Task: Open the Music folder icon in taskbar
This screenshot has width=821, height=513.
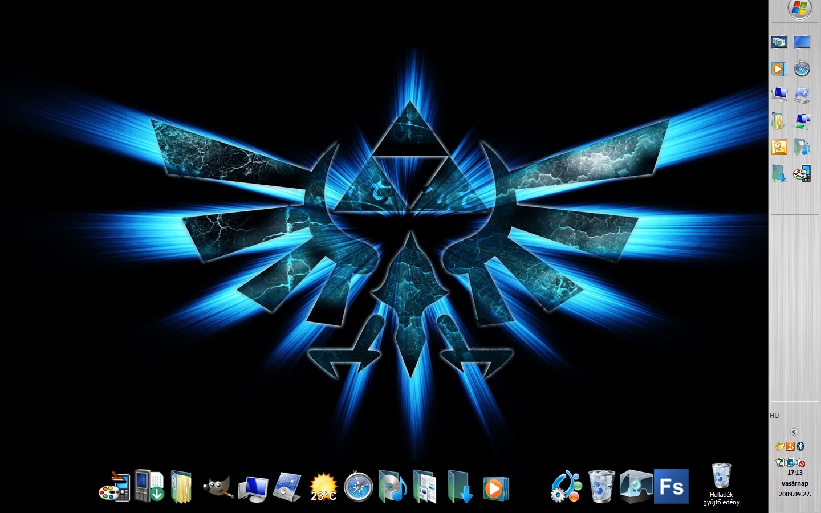Action: click(802, 147)
